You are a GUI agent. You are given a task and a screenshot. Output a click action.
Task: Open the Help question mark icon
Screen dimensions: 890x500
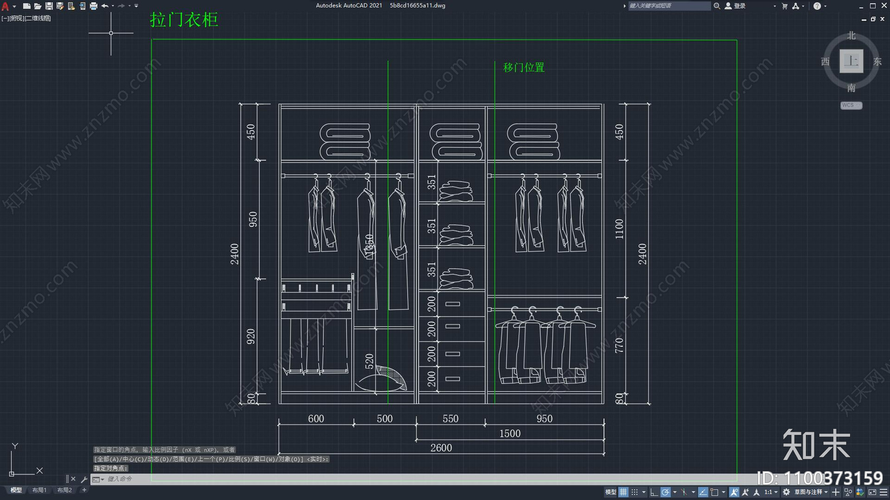(817, 6)
